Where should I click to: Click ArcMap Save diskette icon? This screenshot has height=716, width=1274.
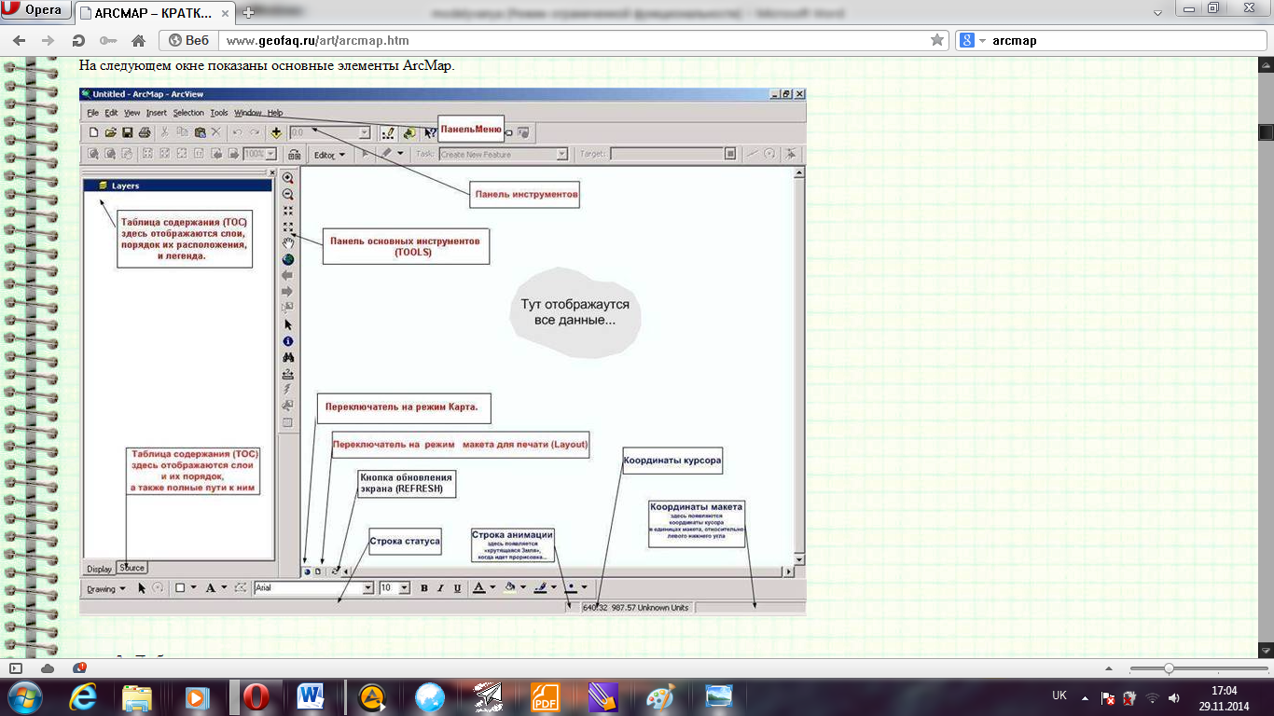click(128, 132)
